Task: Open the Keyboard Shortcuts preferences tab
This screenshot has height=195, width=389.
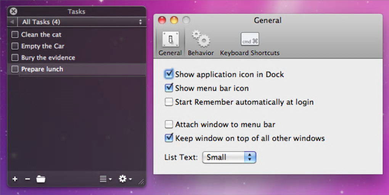Action: (x=250, y=44)
